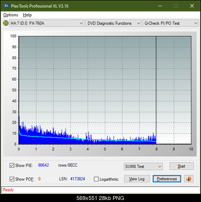
Task: Enable the Logarithmic checkbox
Action: pyautogui.click(x=96, y=179)
